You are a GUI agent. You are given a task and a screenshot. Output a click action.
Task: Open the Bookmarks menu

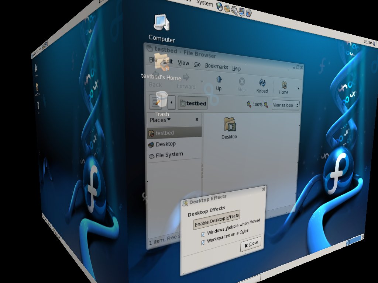[x=217, y=67]
